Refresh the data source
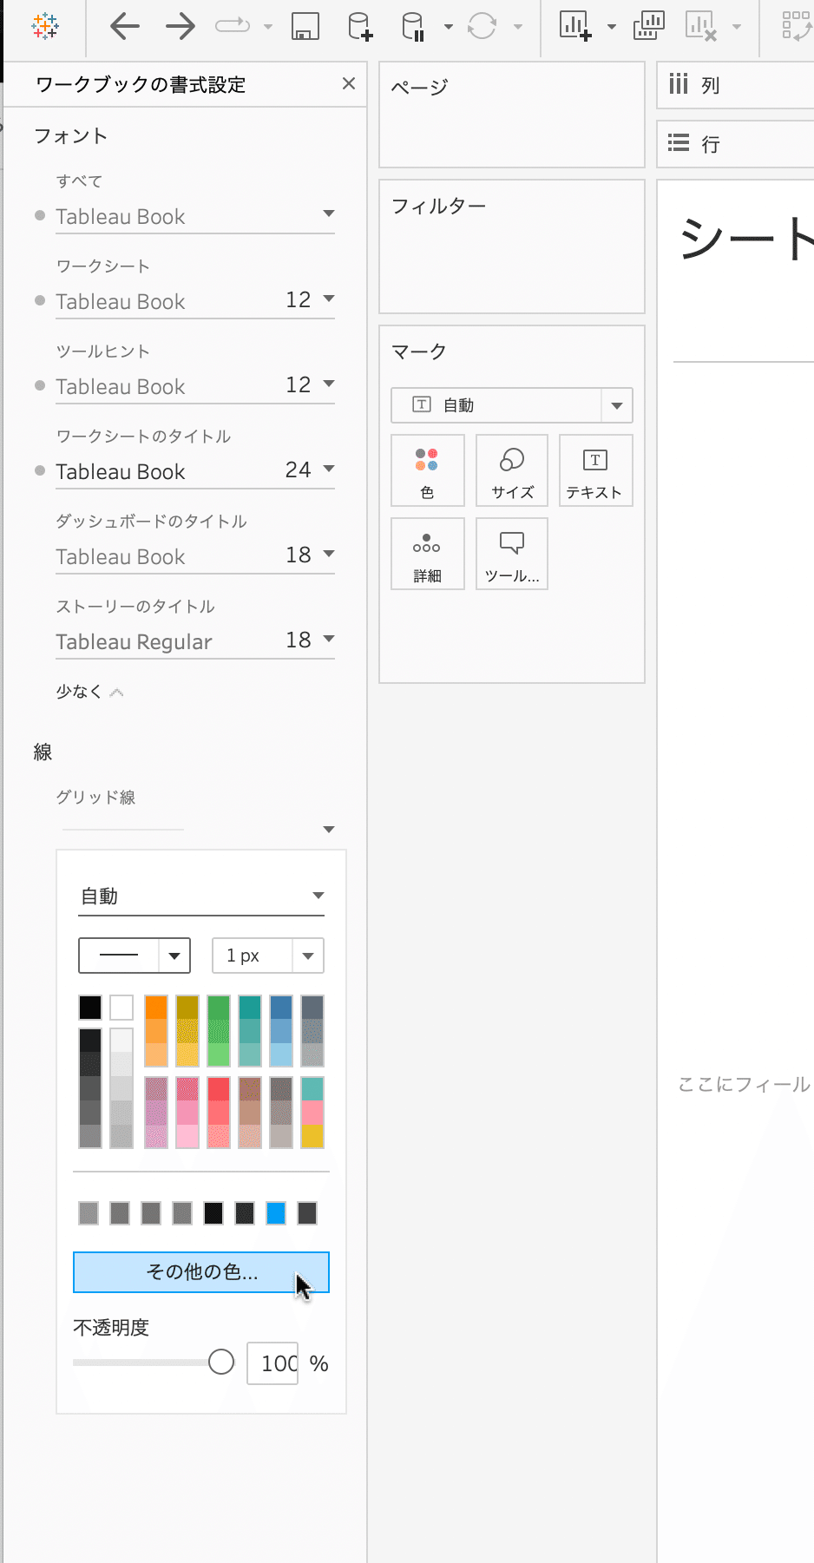 (x=482, y=26)
